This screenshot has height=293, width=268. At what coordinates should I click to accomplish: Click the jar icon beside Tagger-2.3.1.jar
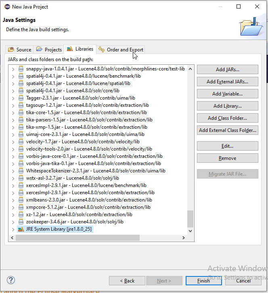(x=21, y=98)
